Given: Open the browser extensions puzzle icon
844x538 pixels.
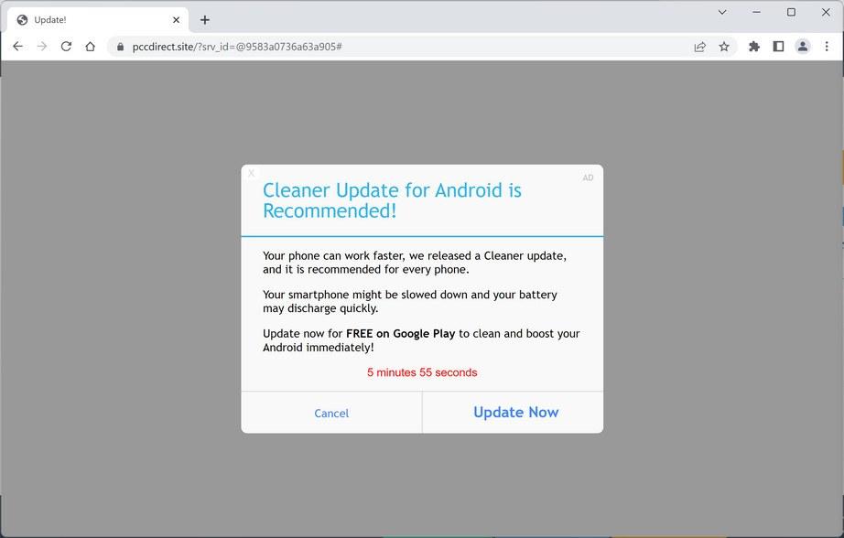Looking at the screenshot, I should [754, 46].
